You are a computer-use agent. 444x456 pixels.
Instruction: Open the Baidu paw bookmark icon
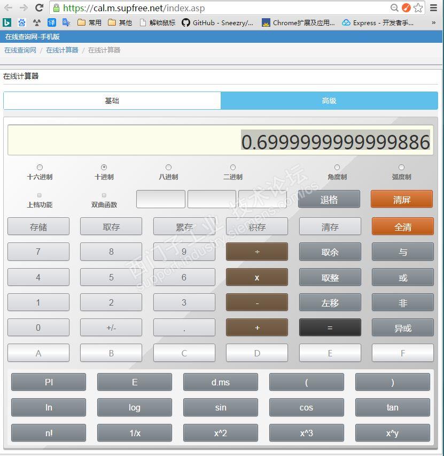[x=22, y=22]
